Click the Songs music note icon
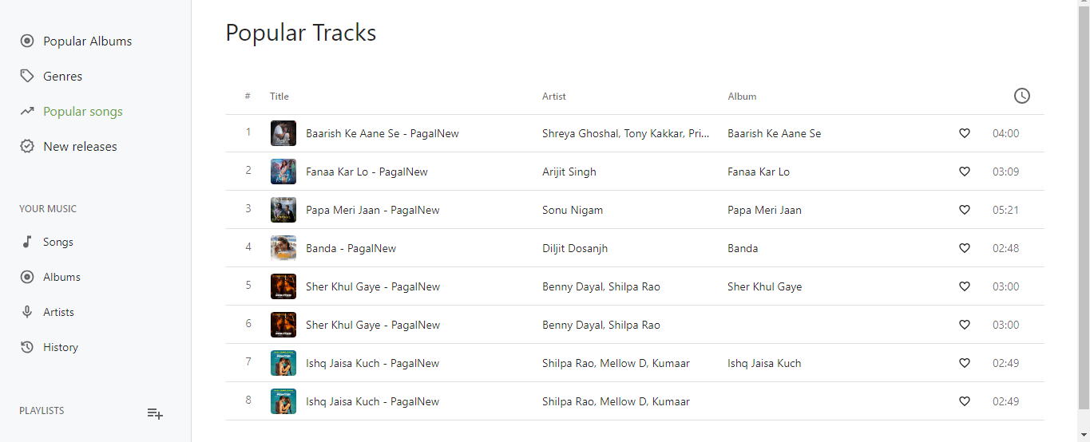 pos(27,242)
